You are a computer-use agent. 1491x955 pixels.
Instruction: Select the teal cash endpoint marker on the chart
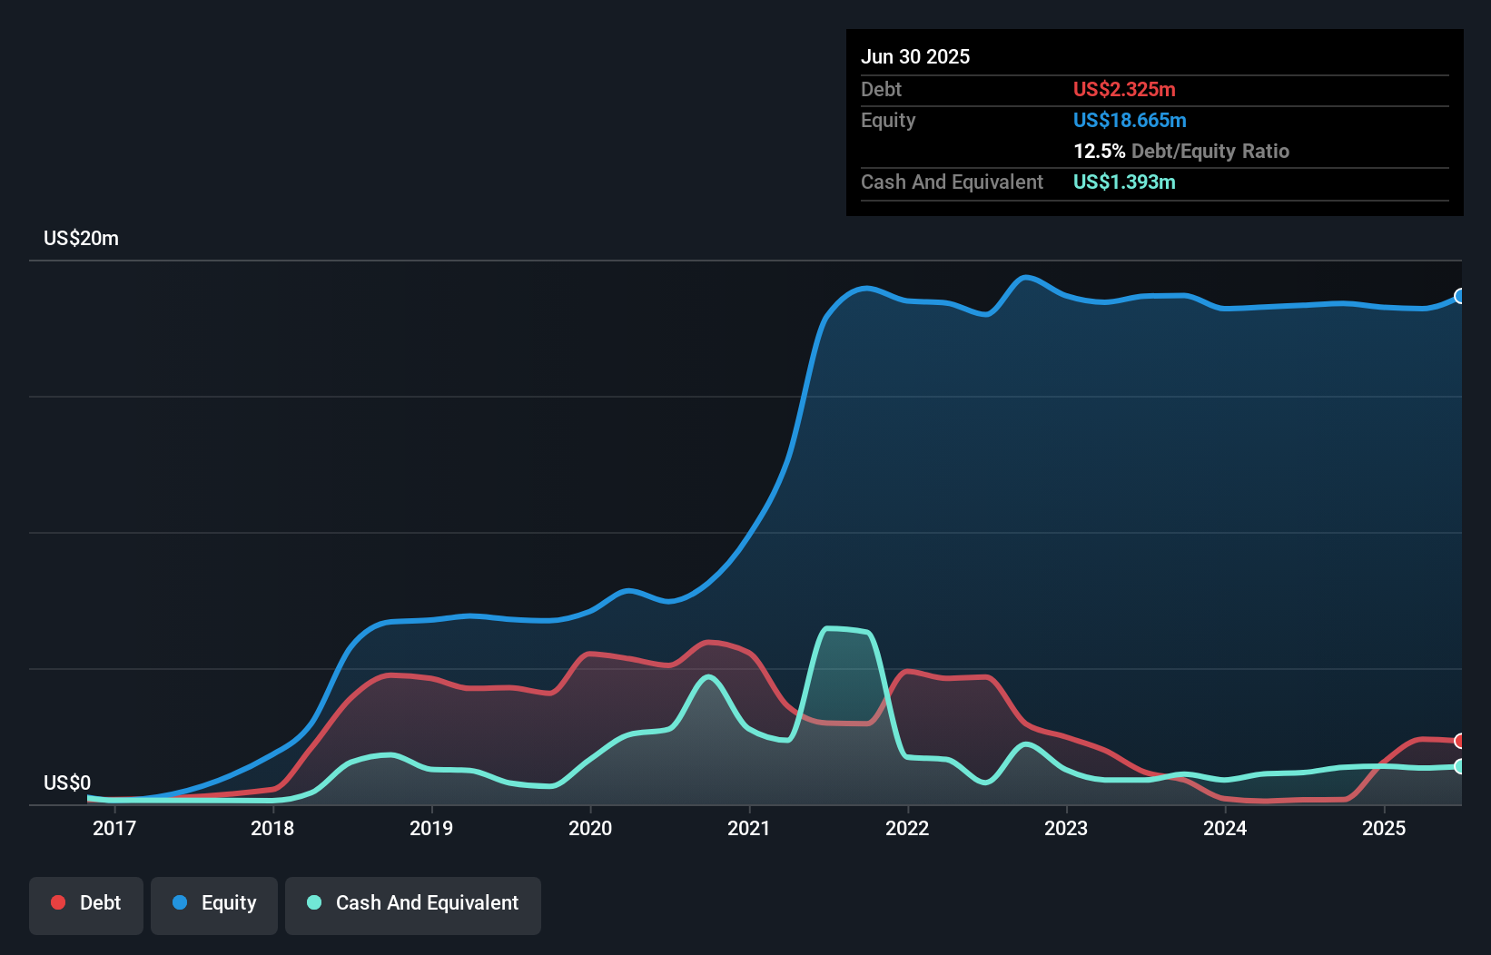(x=1459, y=767)
